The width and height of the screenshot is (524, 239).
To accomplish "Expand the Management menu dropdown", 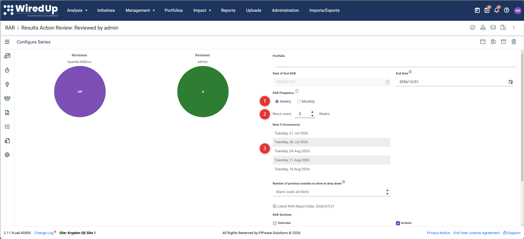I will pos(140,10).
